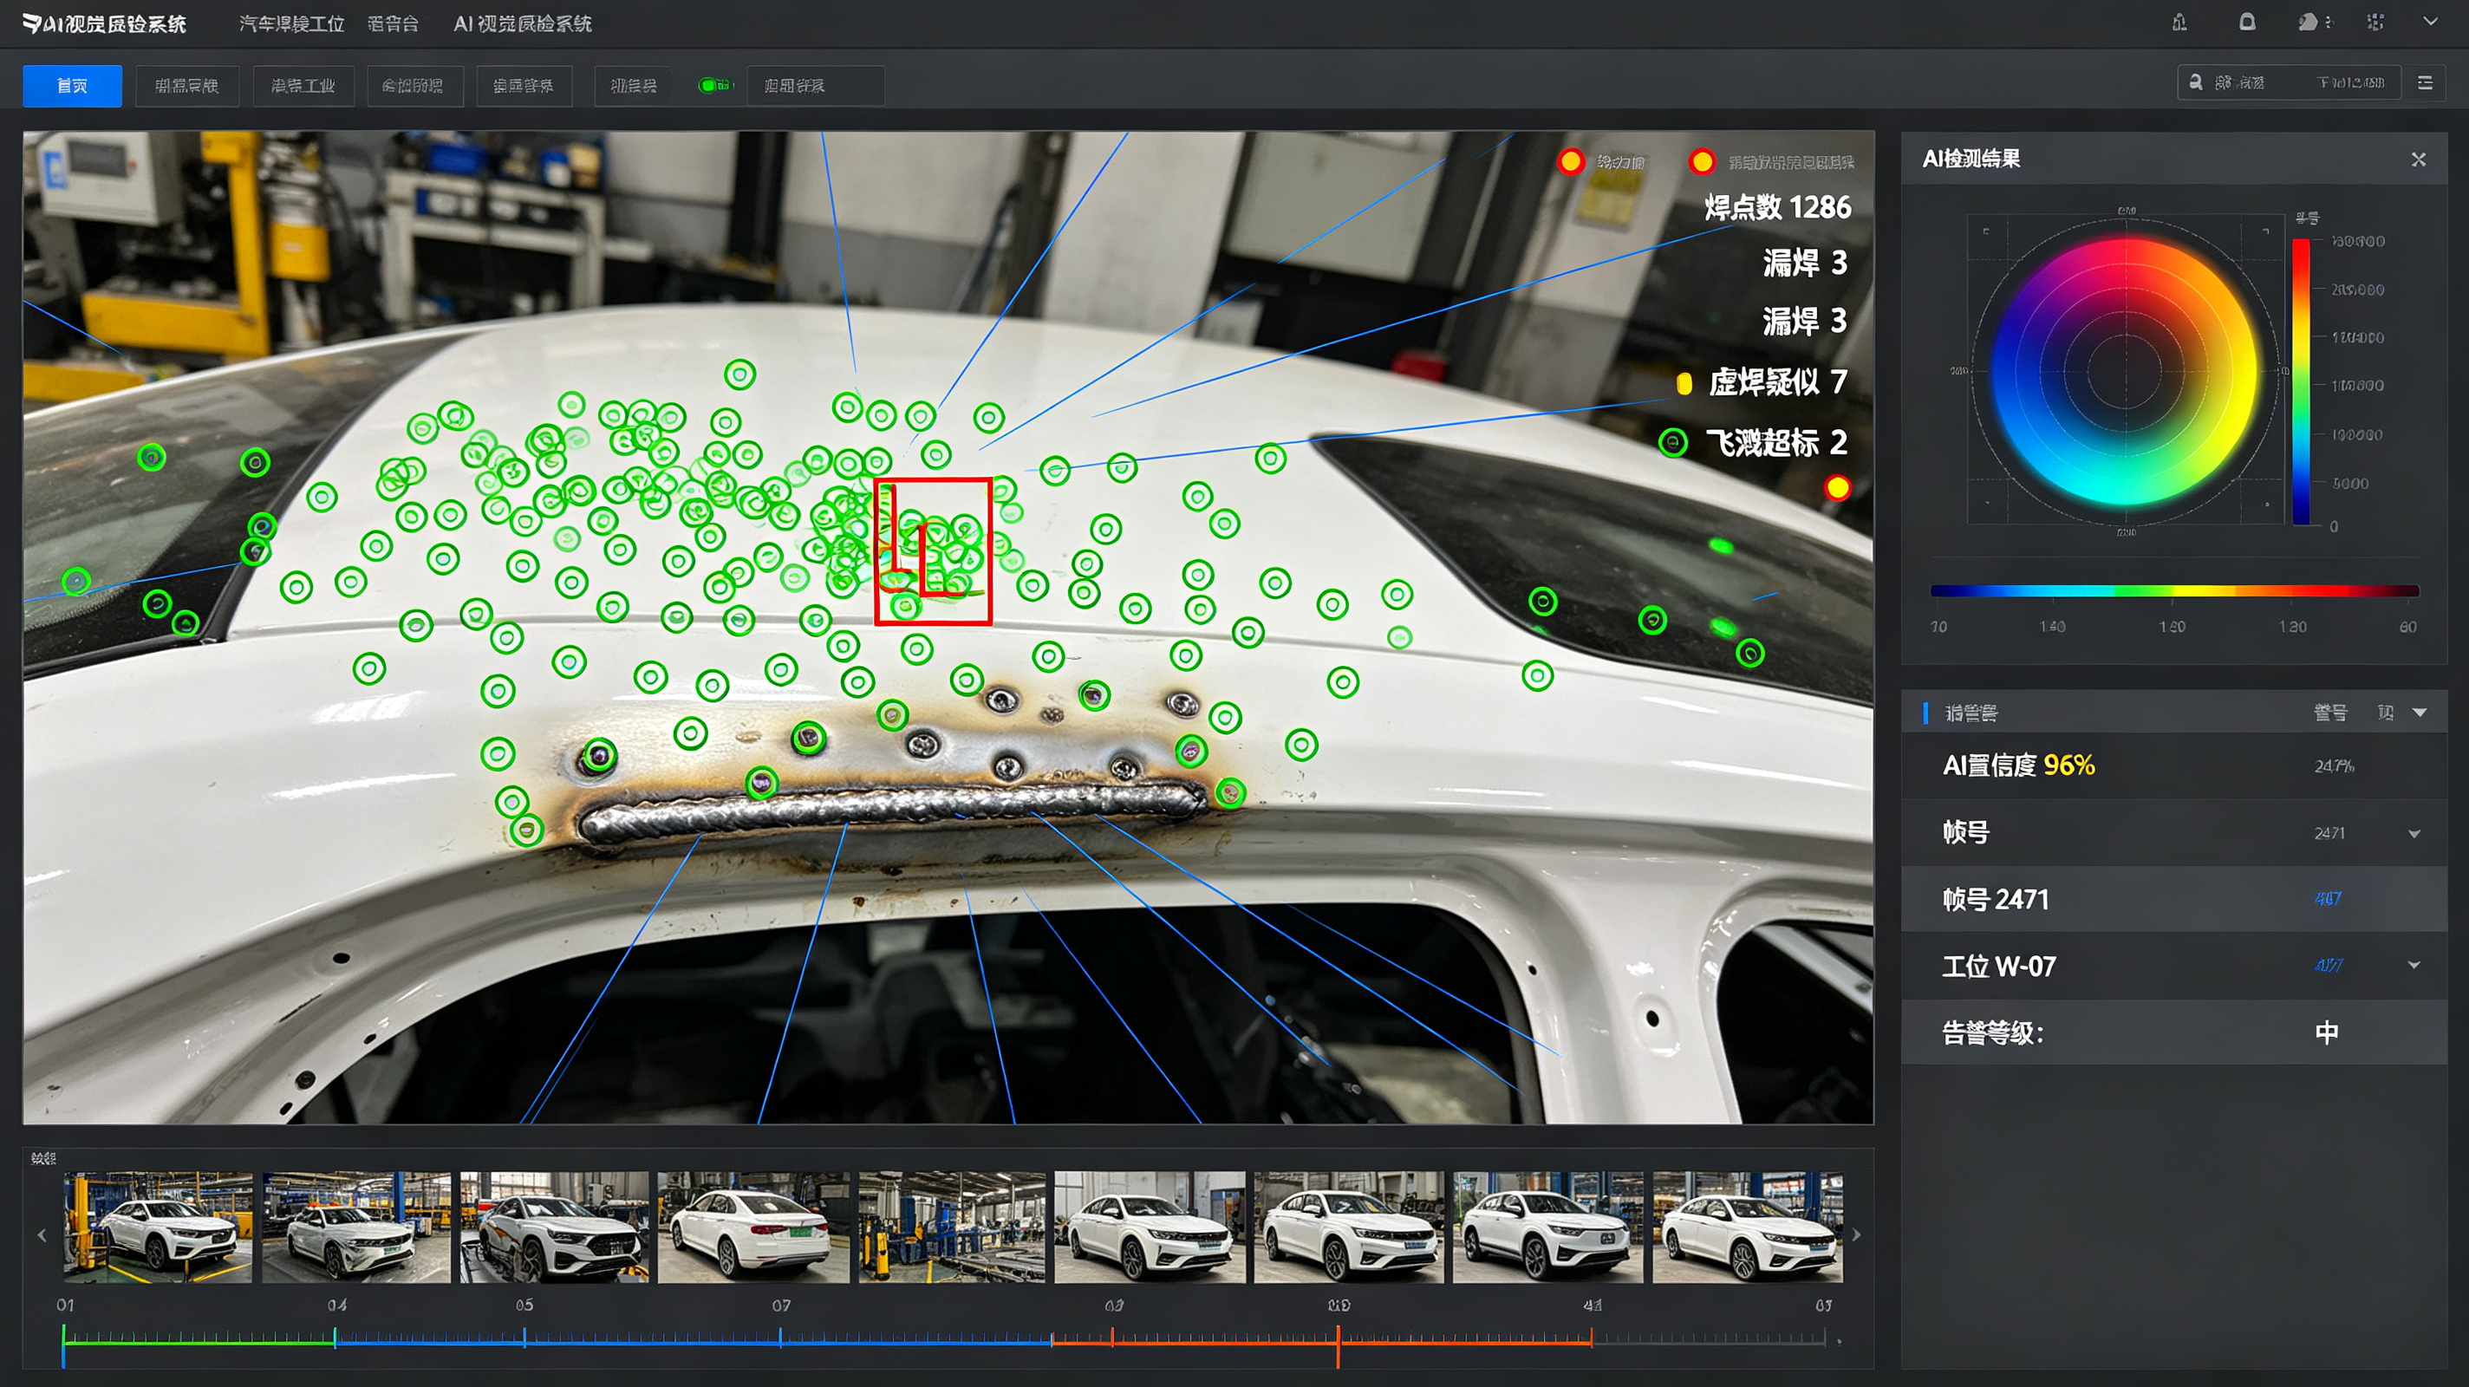This screenshot has height=1387, width=2469.
Task: Pick a hue on the circular color wheel
Action: click(x=2124, y=372)
